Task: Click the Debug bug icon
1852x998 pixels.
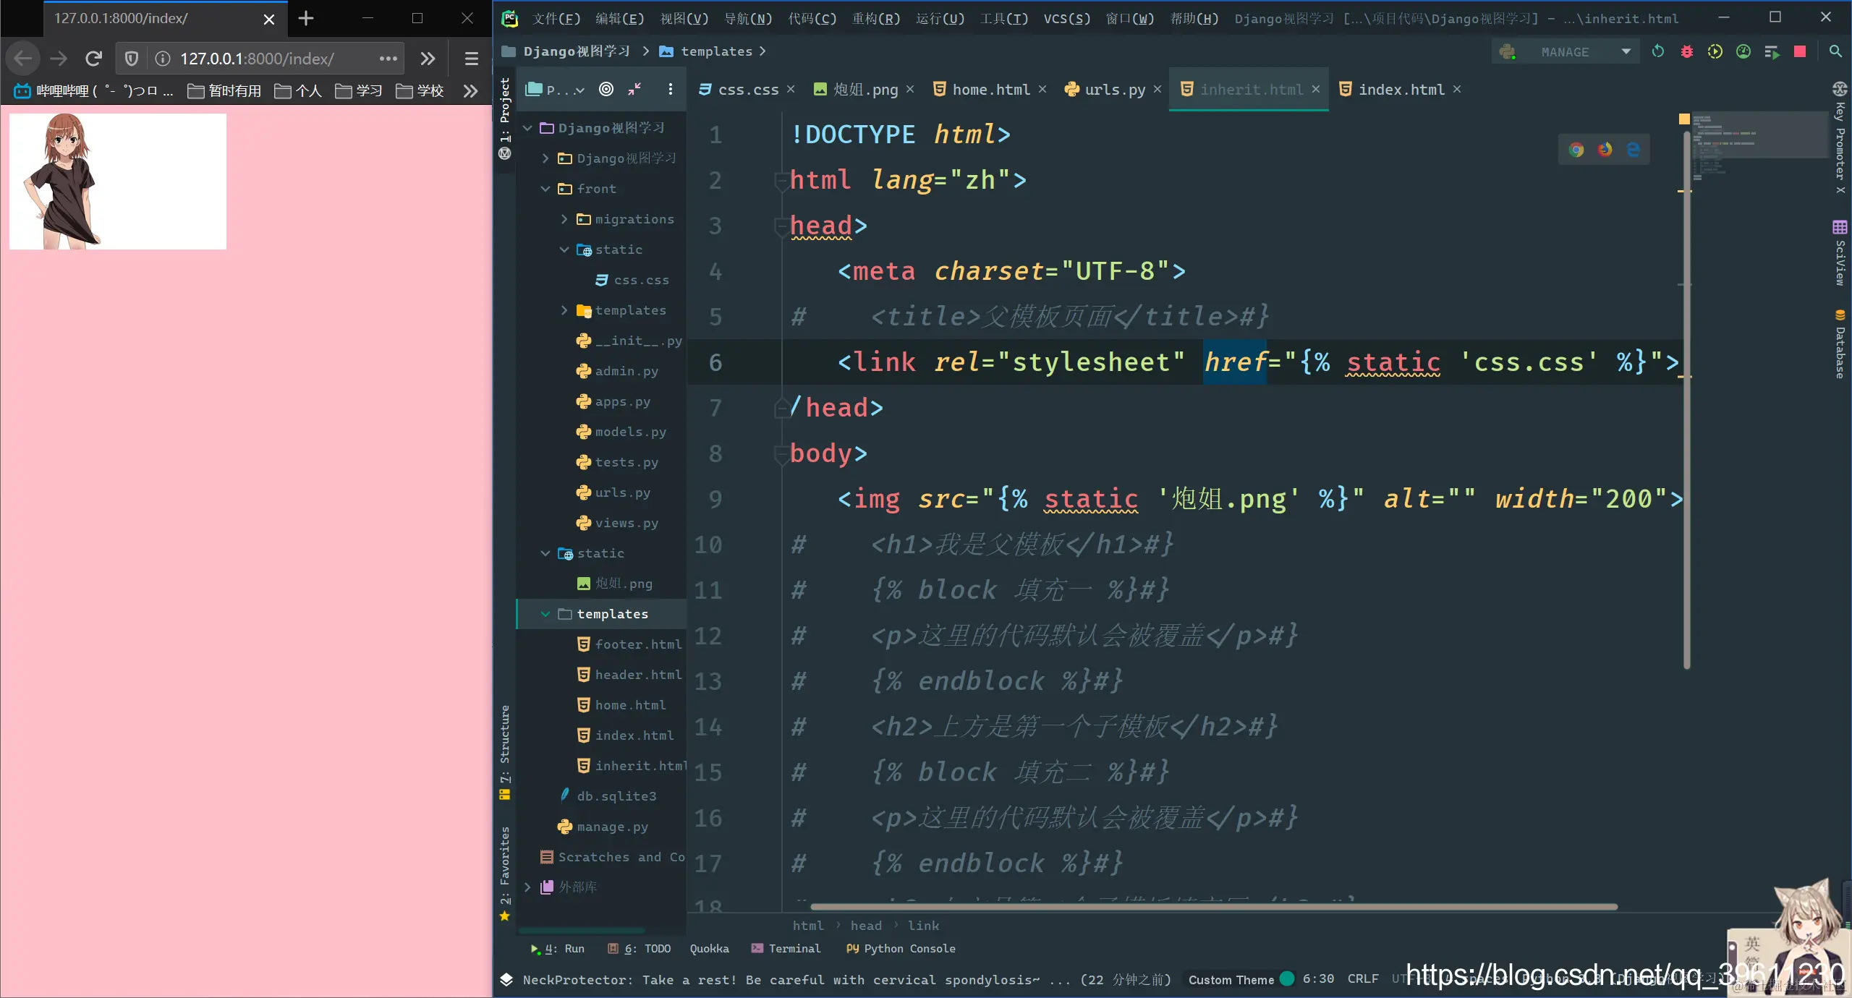Action: pos(1686,51)
